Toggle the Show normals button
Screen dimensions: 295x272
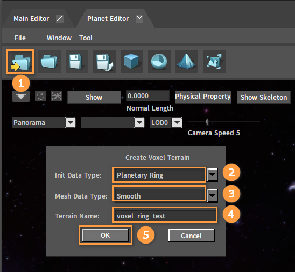[x=94, y=97]
